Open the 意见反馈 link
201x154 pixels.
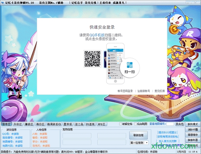coord(159,91)
